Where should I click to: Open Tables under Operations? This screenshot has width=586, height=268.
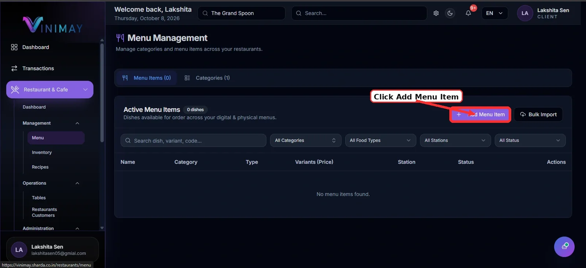pos(39,198)
